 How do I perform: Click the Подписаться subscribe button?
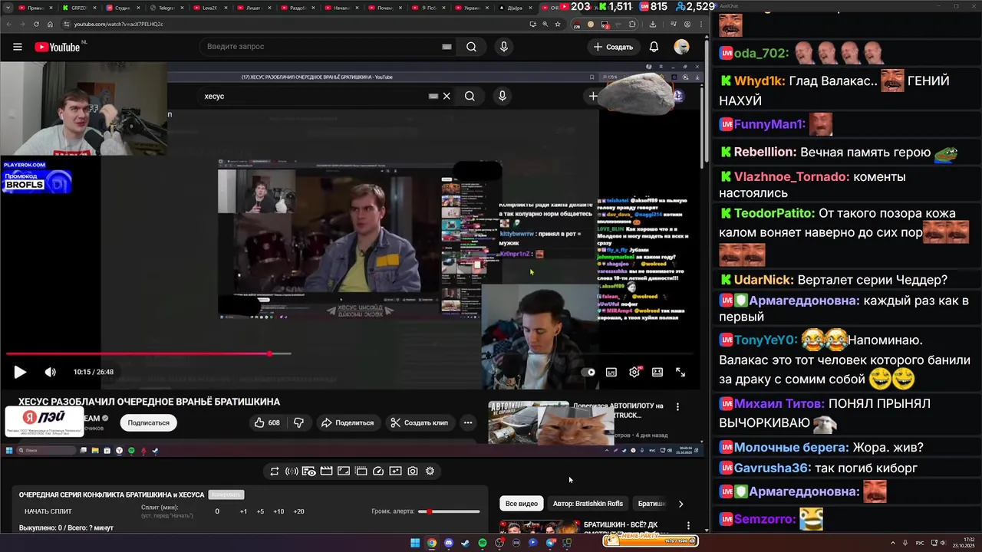148,422
